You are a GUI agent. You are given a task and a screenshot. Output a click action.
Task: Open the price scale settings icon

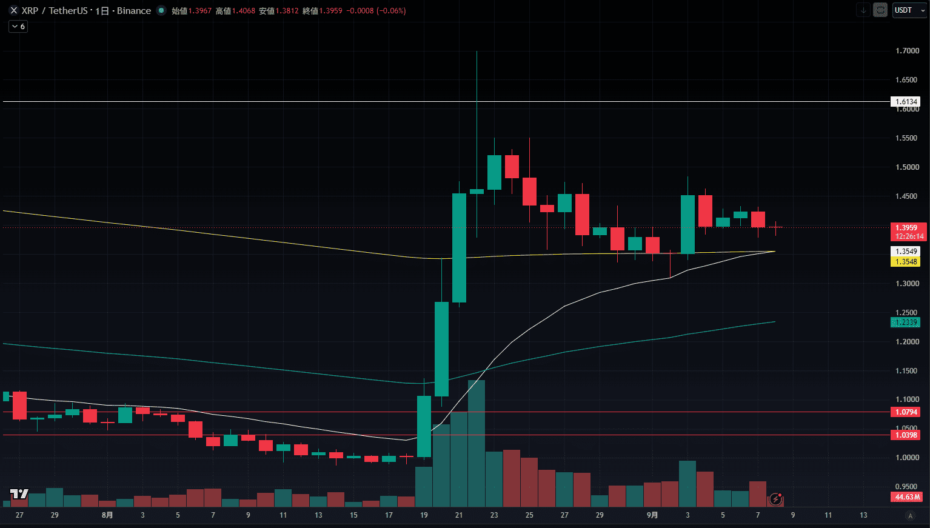pos(880,10)
